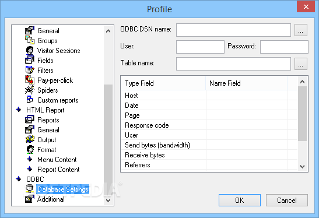Viewport: 319px width, 218px height.
Task: Select the Groups icon in the tree
Action: pyautogui.click(x=30, y=40)
